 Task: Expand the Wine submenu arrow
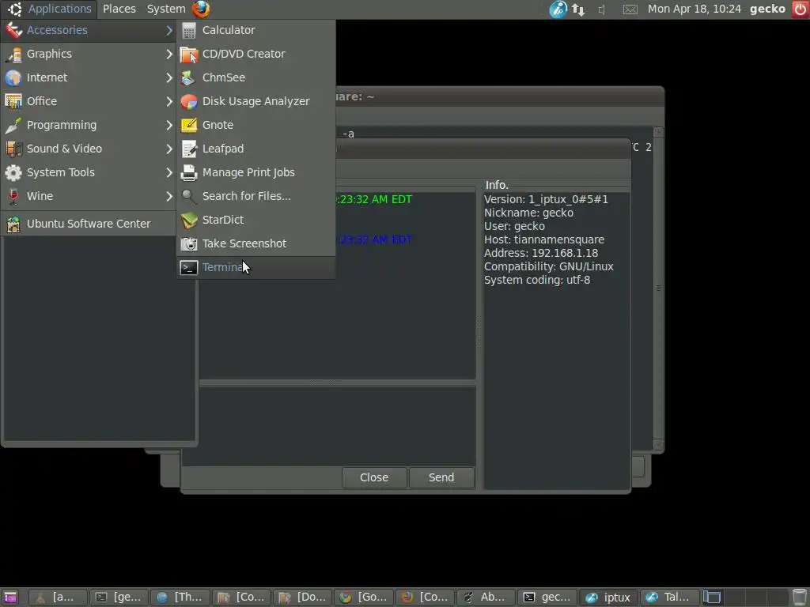pos(169,197)
